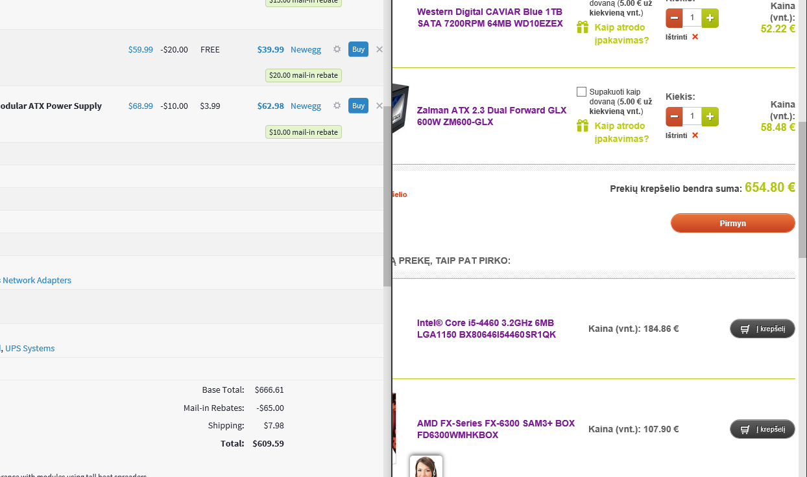Click the $20.00 mail-in rebate badge

pyautogui.click(x=304, y=75)
